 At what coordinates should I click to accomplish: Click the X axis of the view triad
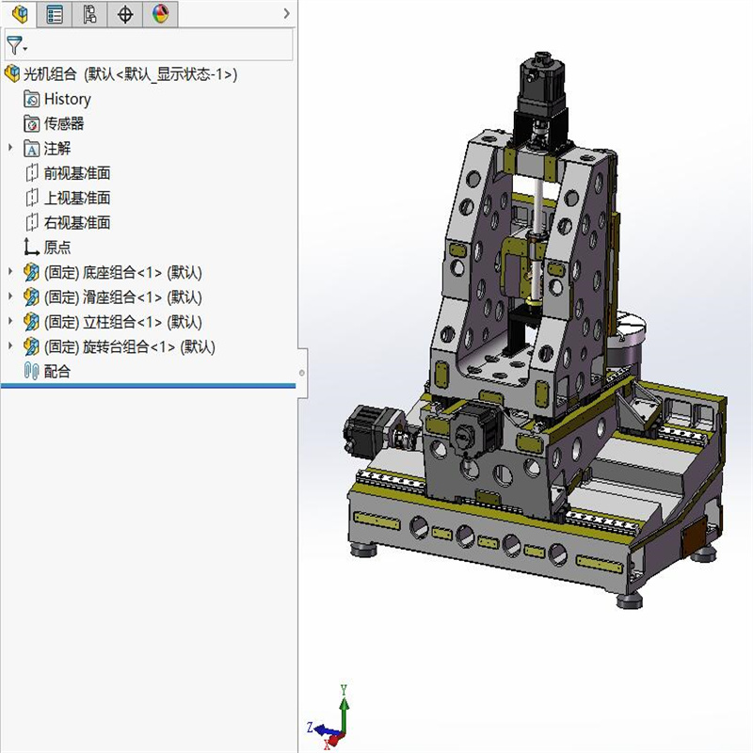point(333,741)
